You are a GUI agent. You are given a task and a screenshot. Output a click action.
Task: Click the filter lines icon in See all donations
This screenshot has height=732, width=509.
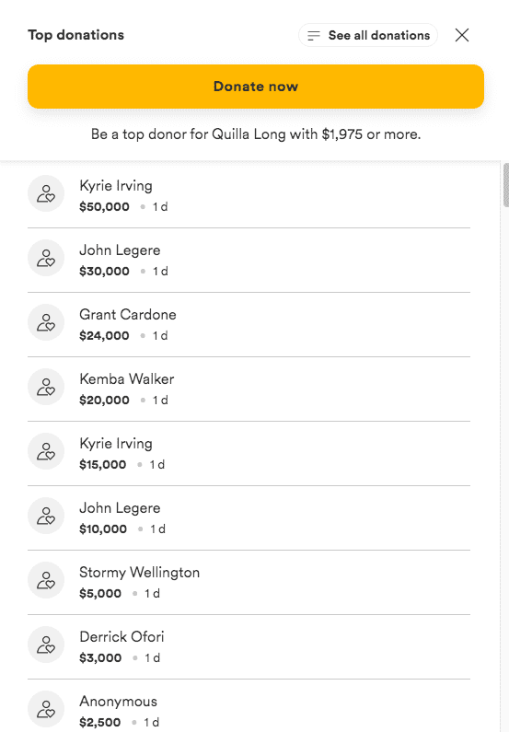[314, 36]
